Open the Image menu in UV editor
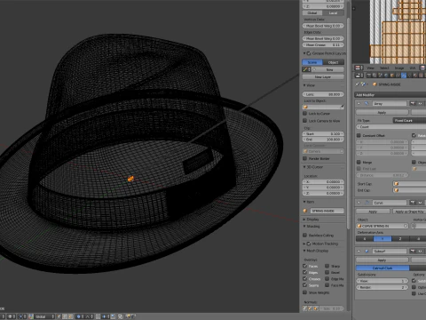Screen dimensions: 426x320 tap(399, 68)
